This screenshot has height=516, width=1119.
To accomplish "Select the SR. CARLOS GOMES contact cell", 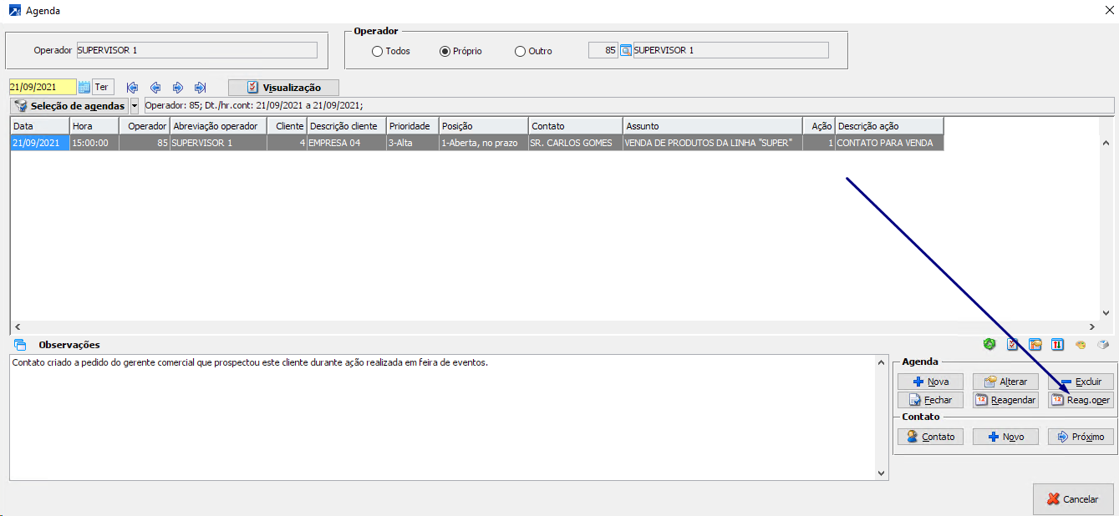I will 575,143.
